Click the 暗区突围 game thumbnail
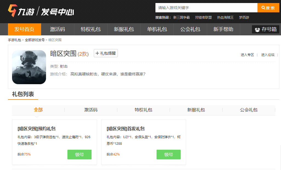This screenshot has width=281, height=170. point(29,67)
